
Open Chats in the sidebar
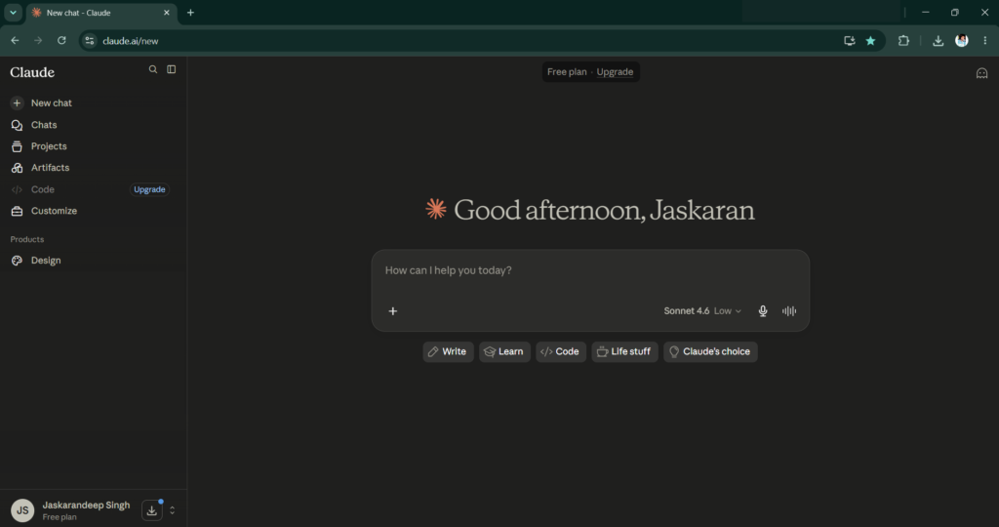coord(93,125)
